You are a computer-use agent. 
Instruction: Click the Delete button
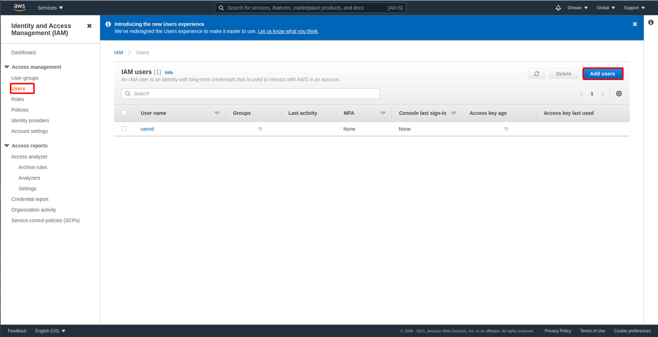[563, 74]
